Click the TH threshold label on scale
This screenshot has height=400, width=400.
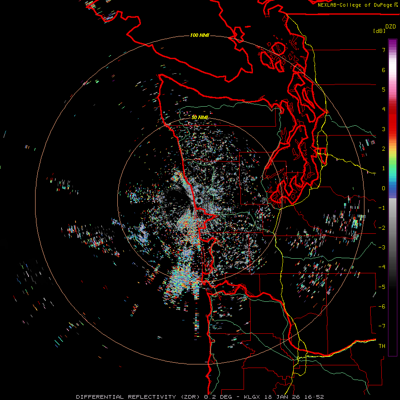(382, 346)
